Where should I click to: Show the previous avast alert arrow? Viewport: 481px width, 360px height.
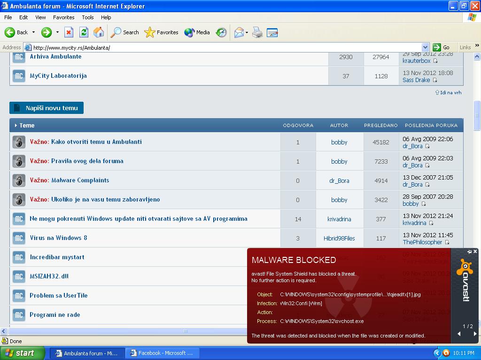tap(459, 334)
